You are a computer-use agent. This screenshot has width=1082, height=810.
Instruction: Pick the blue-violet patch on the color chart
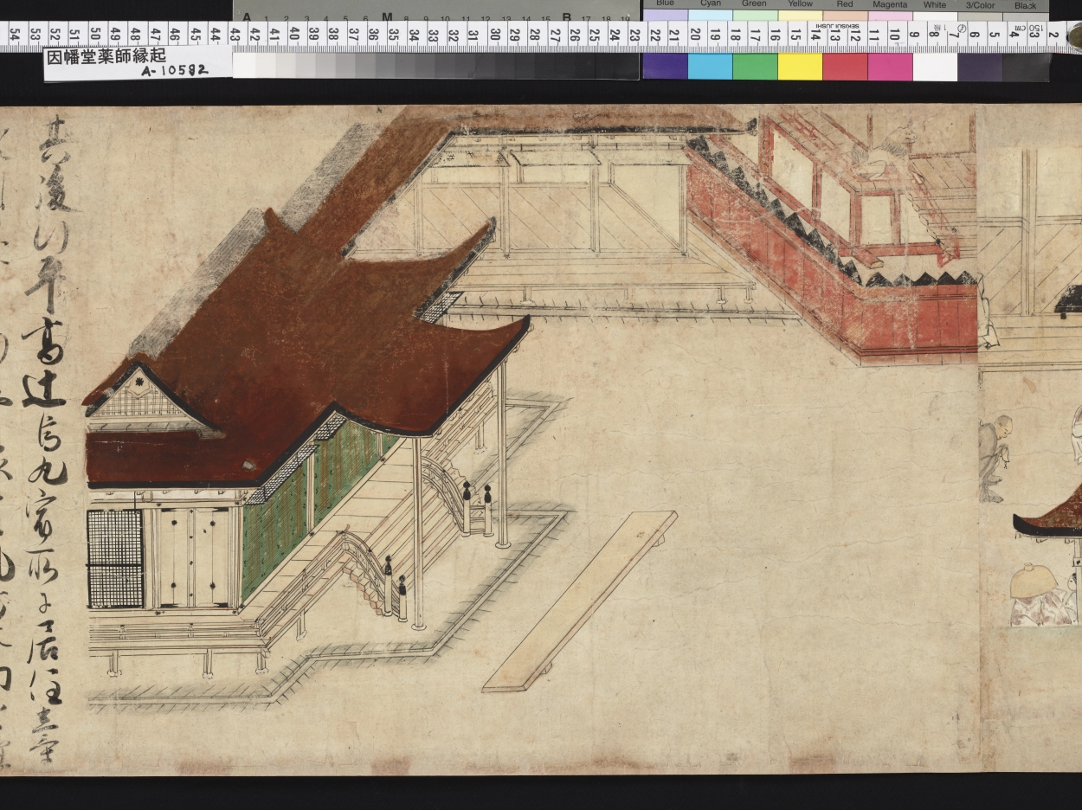[x=665, y=67]
